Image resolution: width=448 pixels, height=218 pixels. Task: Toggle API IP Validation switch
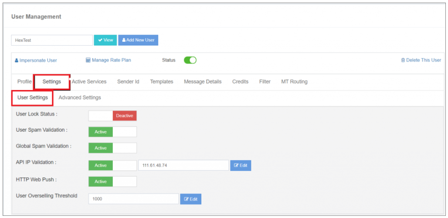pyautogui.click(x=112, y=165)
